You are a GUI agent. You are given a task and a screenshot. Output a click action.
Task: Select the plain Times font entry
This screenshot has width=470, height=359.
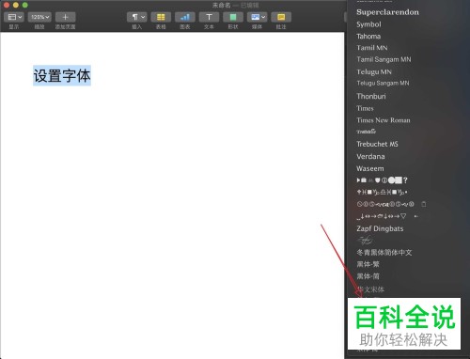[365, 108]
